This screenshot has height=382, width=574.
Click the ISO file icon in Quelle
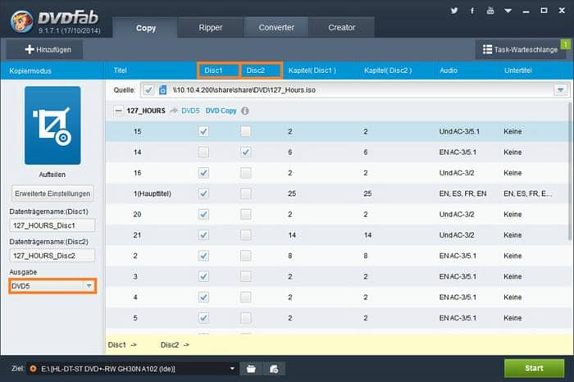coord(163,90)
